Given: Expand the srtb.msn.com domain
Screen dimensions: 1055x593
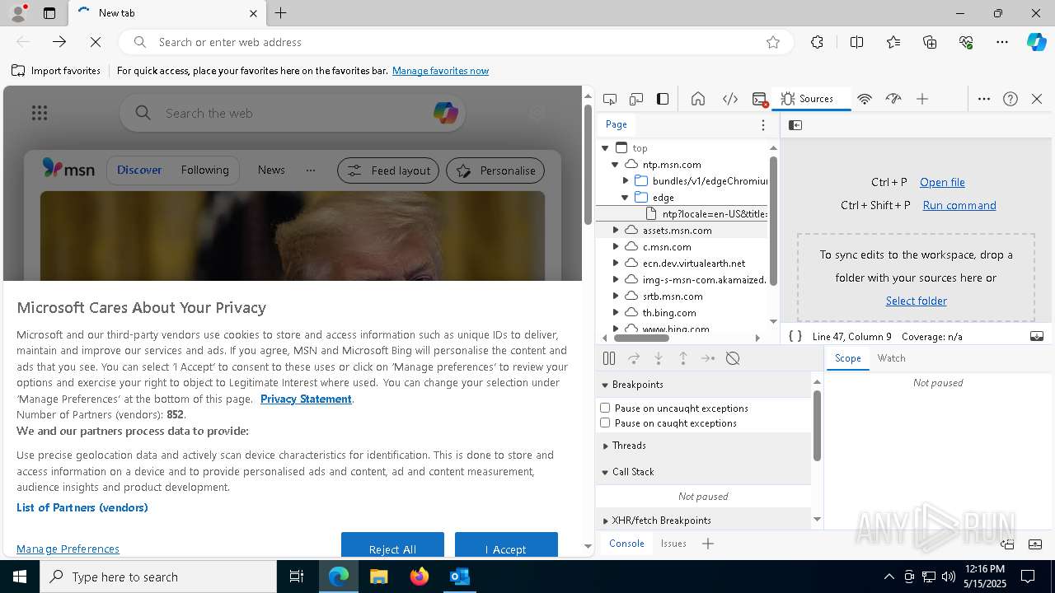Looking at the screenshot, I should point(615,296).
